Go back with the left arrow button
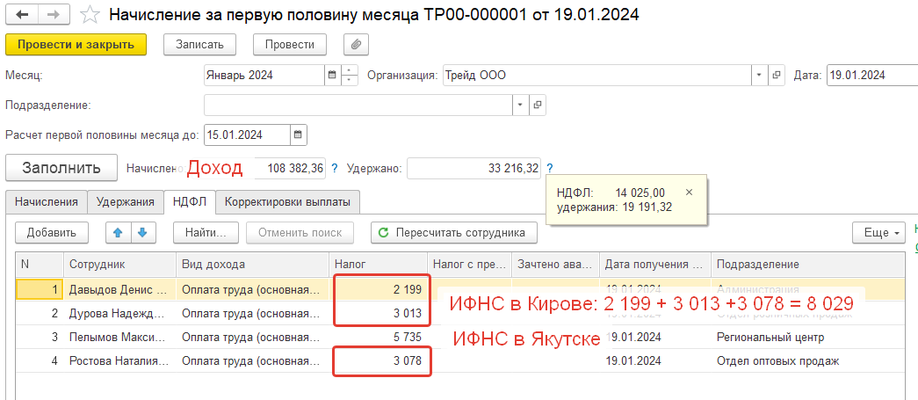 coord(22,15)
